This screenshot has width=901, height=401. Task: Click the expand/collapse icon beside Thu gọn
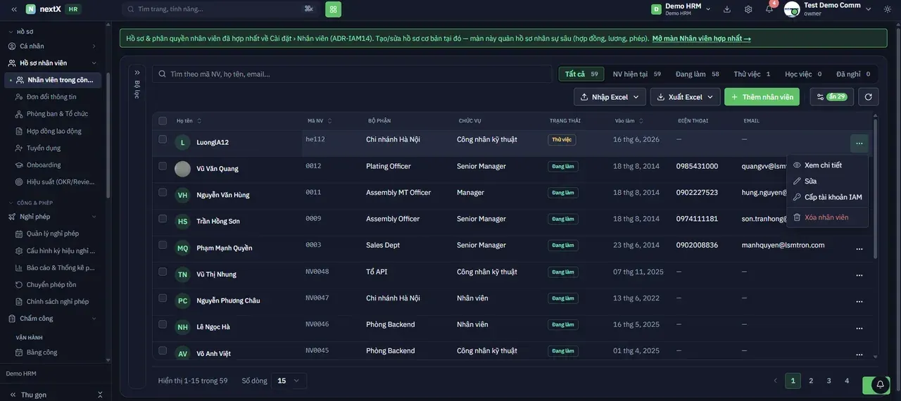100,395
